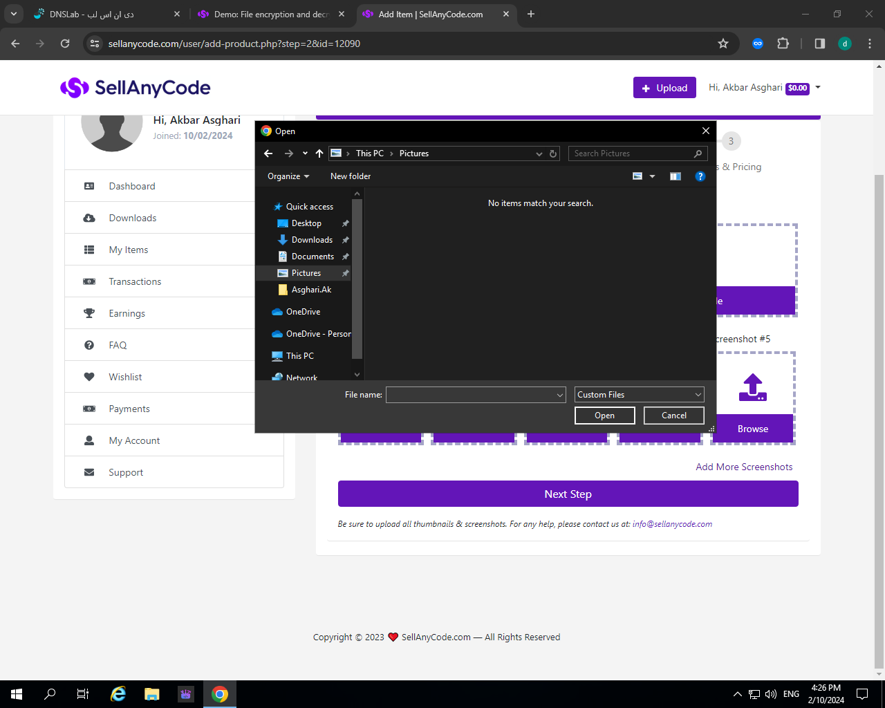Open the change view options dropdown
885x708 pixels.
coord(652,176)
